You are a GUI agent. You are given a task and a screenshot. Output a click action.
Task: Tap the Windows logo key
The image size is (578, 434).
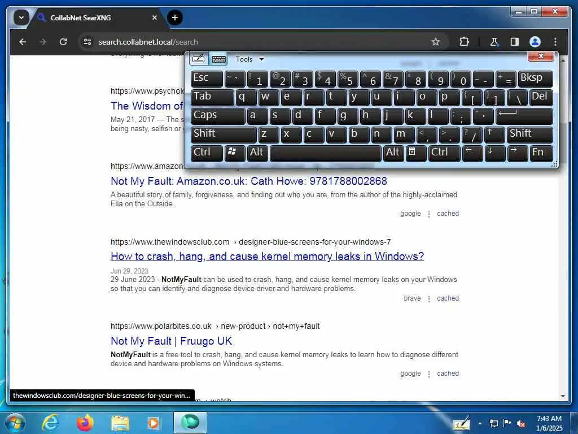coord(235,153)
